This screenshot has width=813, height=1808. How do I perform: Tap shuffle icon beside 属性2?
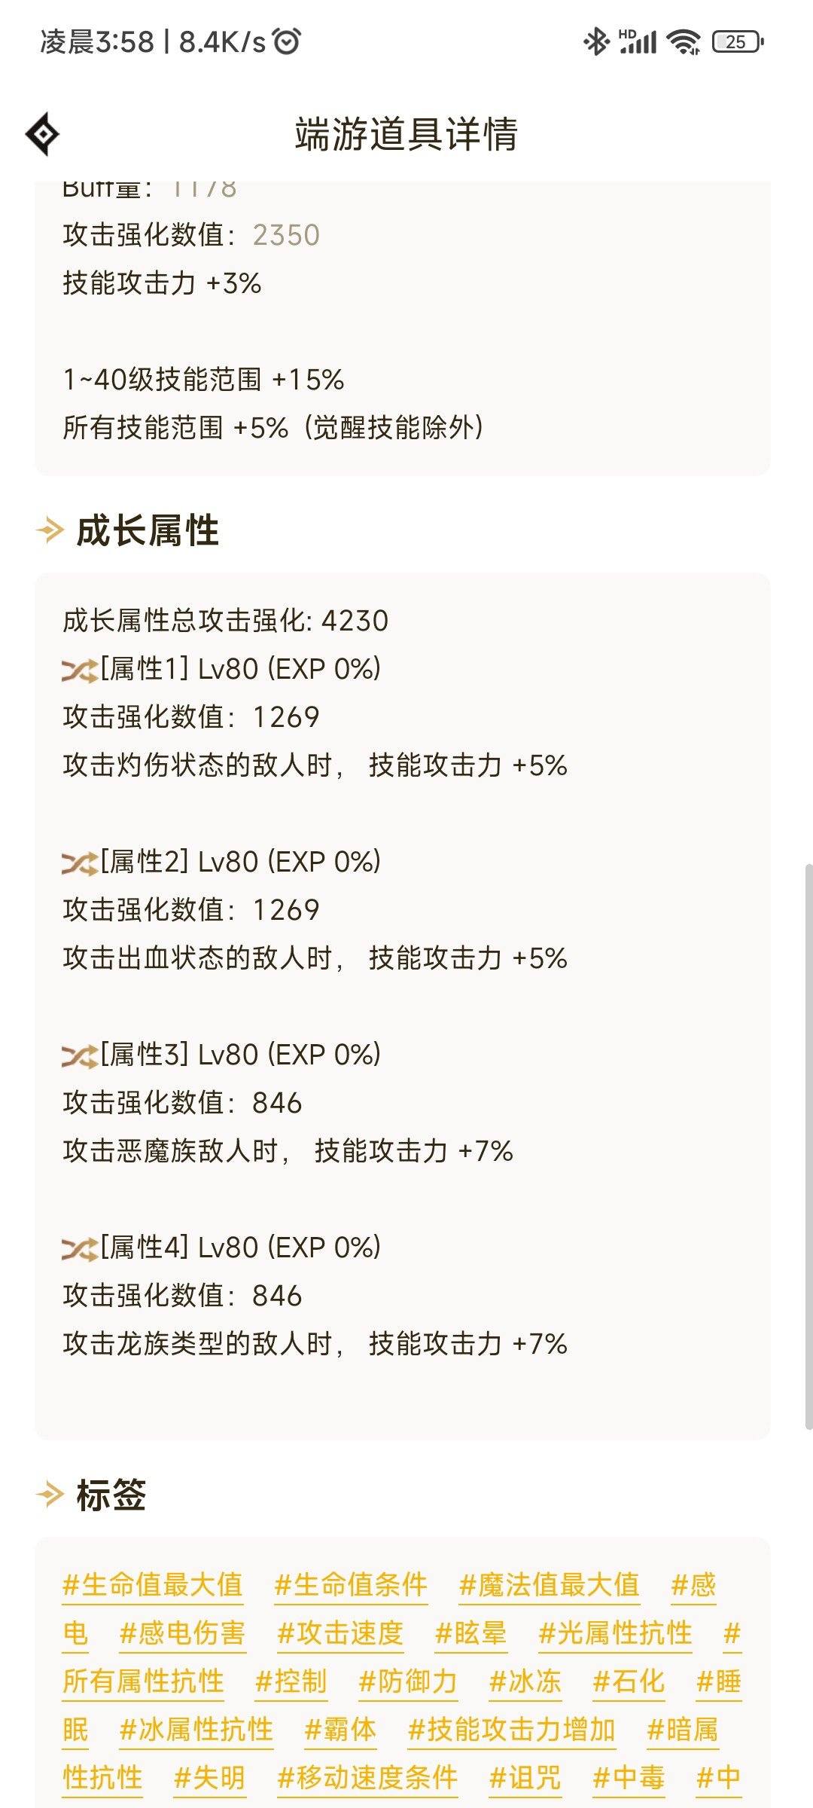coord(80,863)
